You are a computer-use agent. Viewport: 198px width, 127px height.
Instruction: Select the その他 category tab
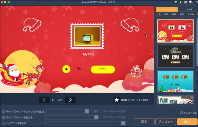click(x=191, y=15)
